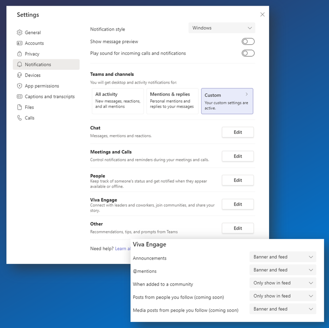
Task: Open Devices settings section
Action: tap(46, 75)
